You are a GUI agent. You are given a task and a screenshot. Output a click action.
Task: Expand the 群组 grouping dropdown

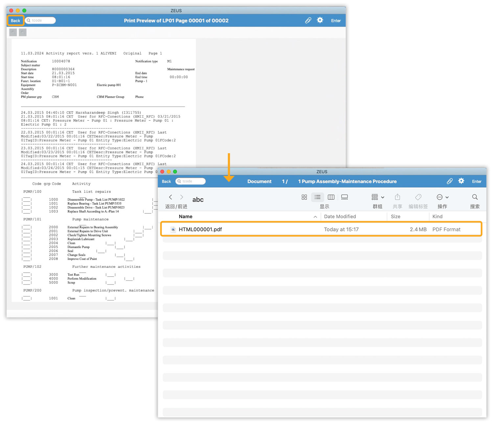(378, 197)
